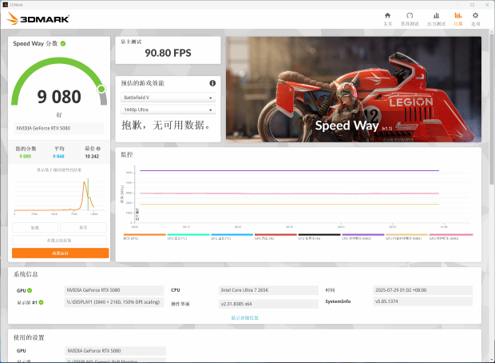Toggle the black legend swatch

coord(319,234)
